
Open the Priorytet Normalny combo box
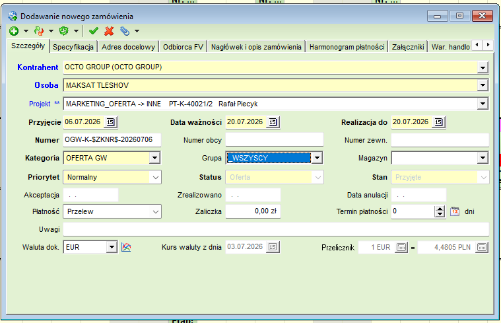pos(112,177)
